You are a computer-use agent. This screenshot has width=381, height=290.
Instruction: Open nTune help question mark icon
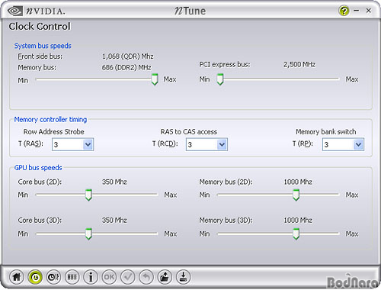(344, 11)
